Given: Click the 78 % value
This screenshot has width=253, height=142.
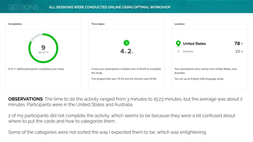Looking at the screenshot, I should pos(239,43).
